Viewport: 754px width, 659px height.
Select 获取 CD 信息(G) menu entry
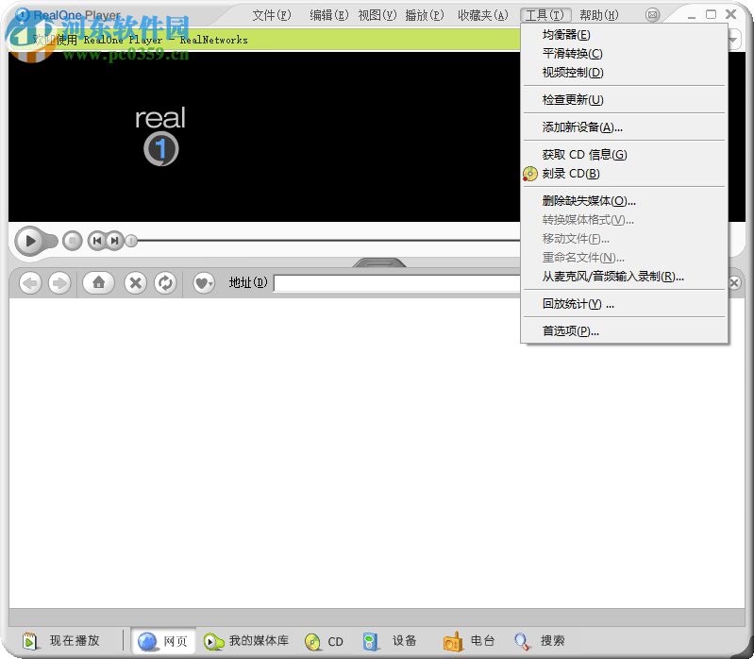click(x=624, y=155)
